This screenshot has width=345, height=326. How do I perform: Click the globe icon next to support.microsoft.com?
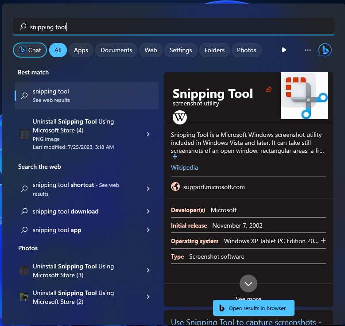pos(175,187)
